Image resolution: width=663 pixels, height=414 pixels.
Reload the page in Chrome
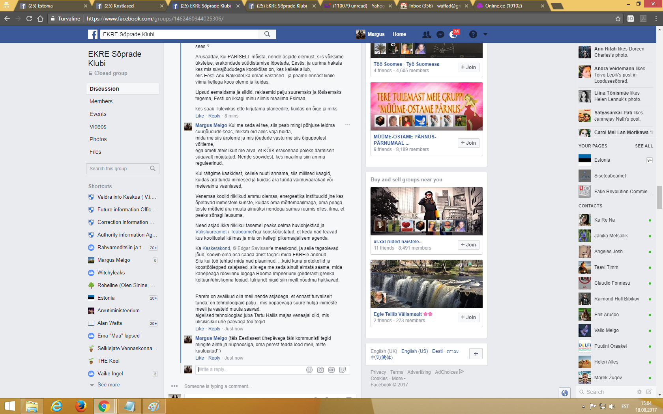pyautogui.click(x=29, y=19)
